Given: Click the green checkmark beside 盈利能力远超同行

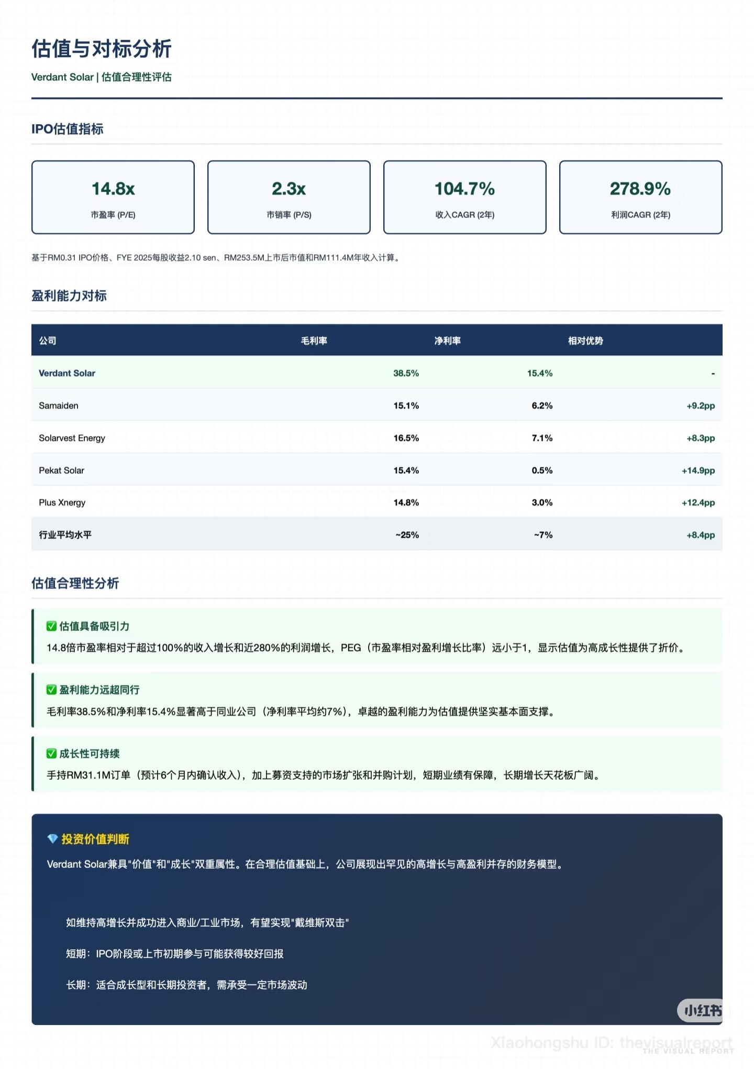Looking at the screenshot, I should pos(51,690).
